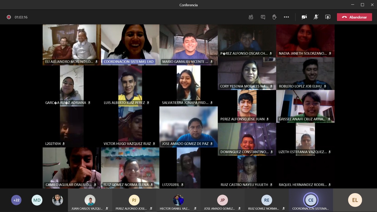Select the L17270281L video tile
The width and height of the screenshot is (377, 212).
click(188, 168)
